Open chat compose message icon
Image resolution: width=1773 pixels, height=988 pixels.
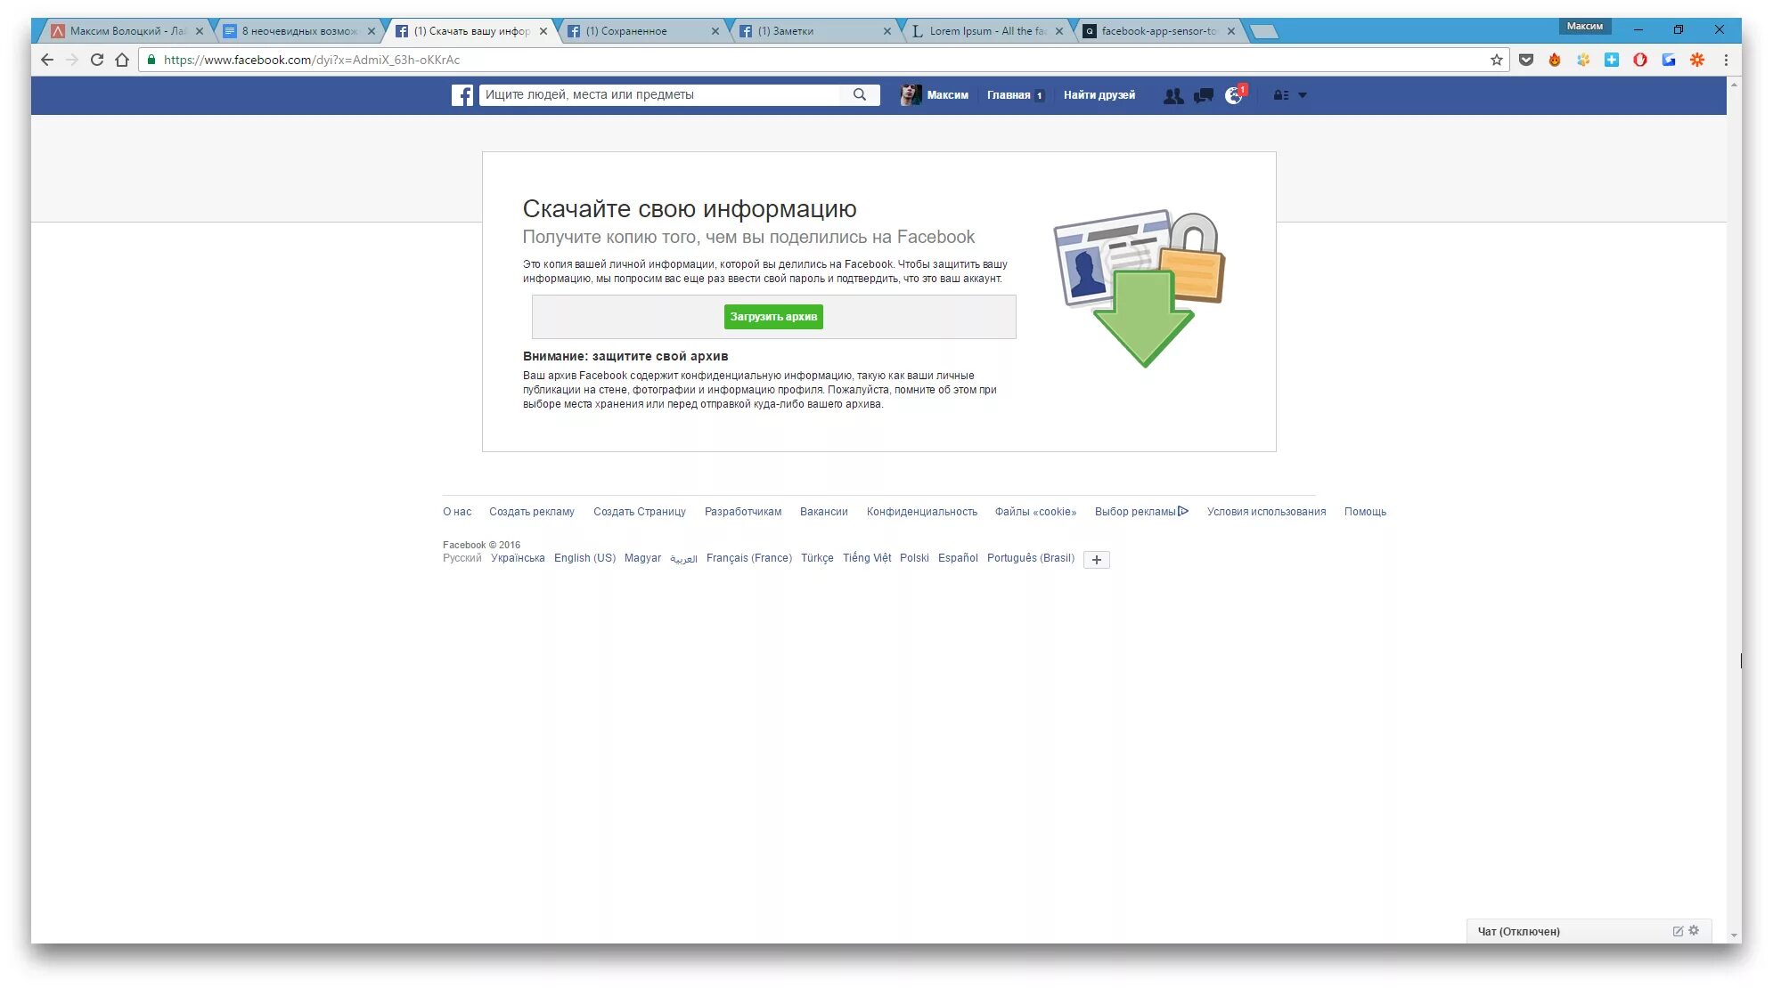(x=1678, y=931)
